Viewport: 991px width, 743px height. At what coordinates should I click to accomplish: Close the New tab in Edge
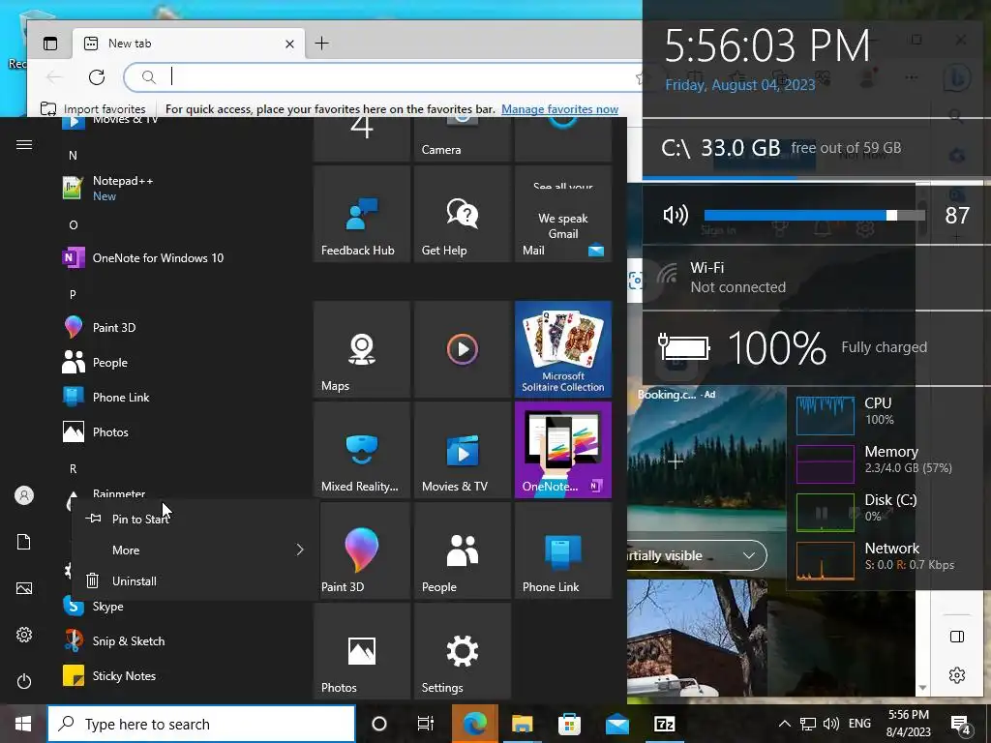[x=289, y=44]
